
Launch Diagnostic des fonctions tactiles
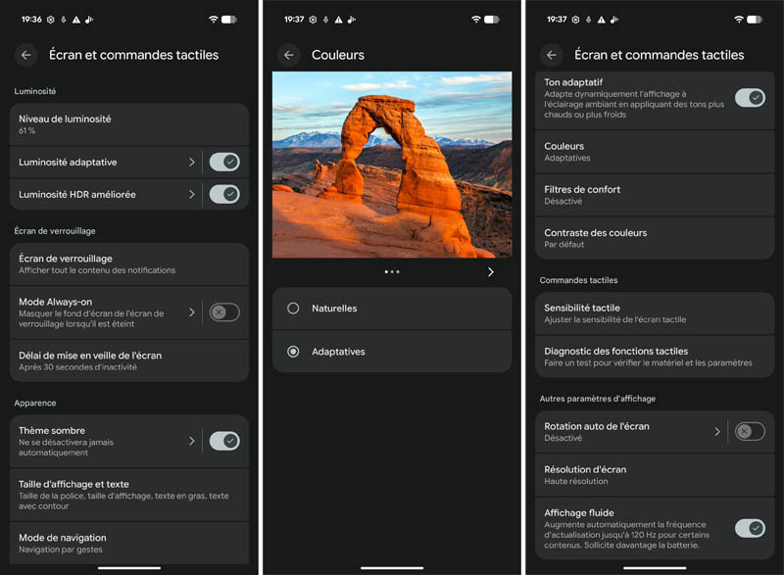[x=655, y=357]
